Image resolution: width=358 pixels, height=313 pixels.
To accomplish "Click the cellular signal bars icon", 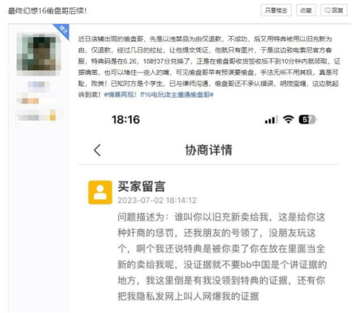I will (271, 119).
